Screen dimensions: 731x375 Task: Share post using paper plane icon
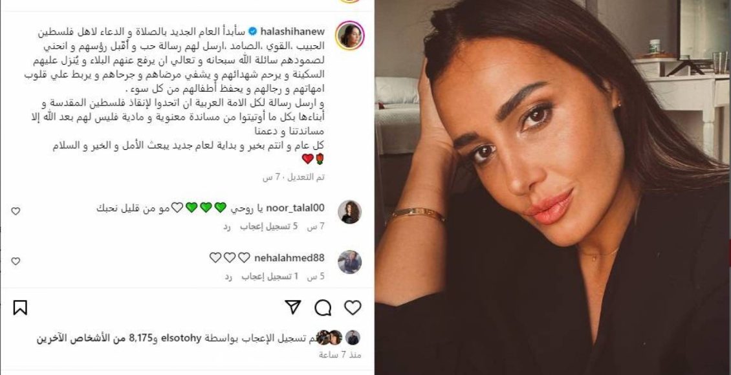click(x=293, y=307)
